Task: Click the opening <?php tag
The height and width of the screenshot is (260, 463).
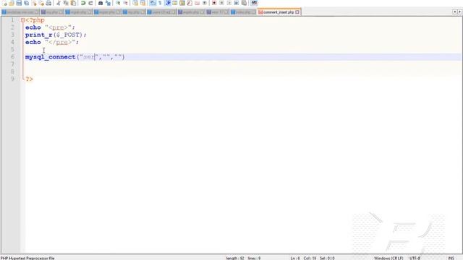Action: click(35, 20)
